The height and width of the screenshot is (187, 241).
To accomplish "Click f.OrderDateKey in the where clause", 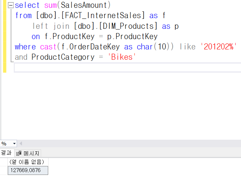I will pyautogui.click(x=90, y=47).
